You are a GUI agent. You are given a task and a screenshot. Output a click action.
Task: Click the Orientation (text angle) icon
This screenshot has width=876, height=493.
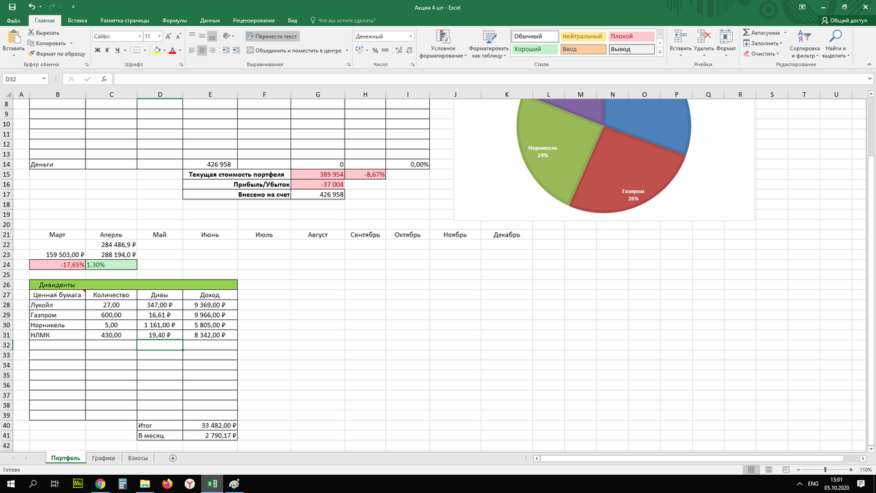tap(226, 36)
